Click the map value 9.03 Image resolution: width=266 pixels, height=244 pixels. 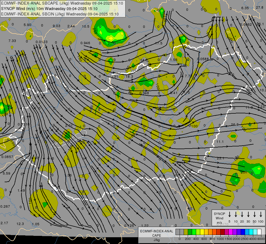point(57,26)
